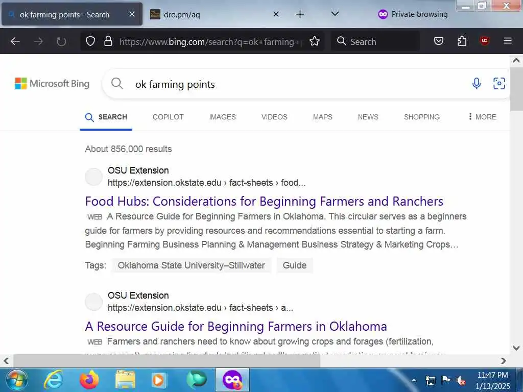523x392 pixels.
Task: Reload the page with the refresh icon
Action: point(61,41)
